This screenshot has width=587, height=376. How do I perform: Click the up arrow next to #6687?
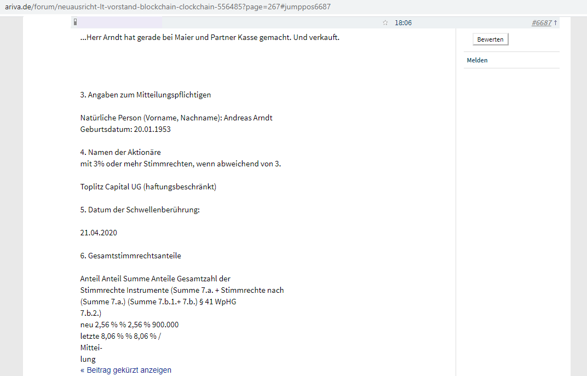tap(556, 23)
